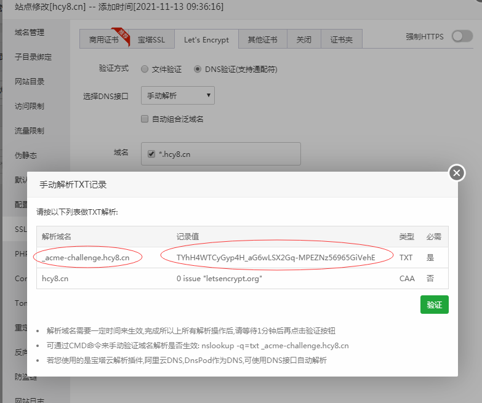Click the TXT record value string
482x403 pixels.
(x=276, y=257)
